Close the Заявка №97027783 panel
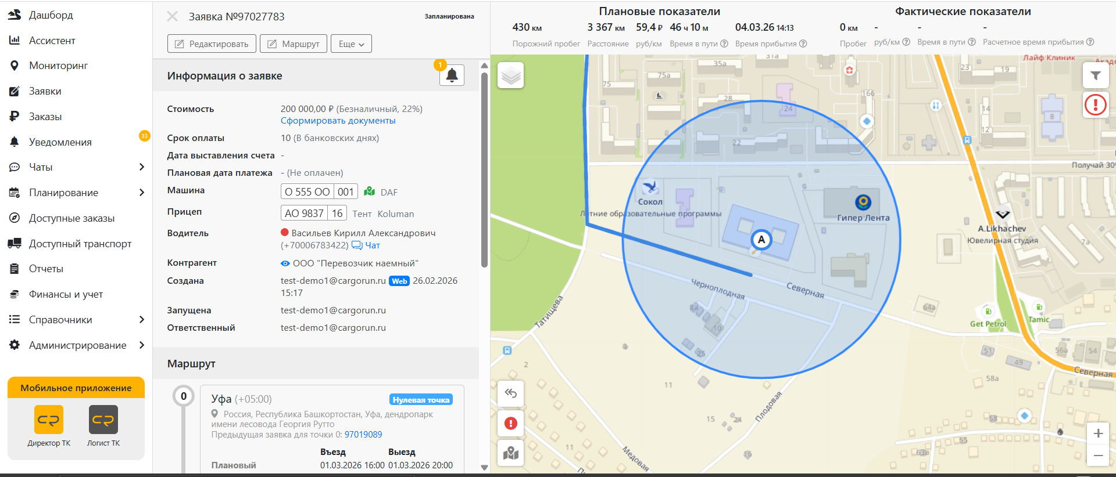Image resolution: width=1116 pixels, height=477 pixels. [x=173, y=16]
